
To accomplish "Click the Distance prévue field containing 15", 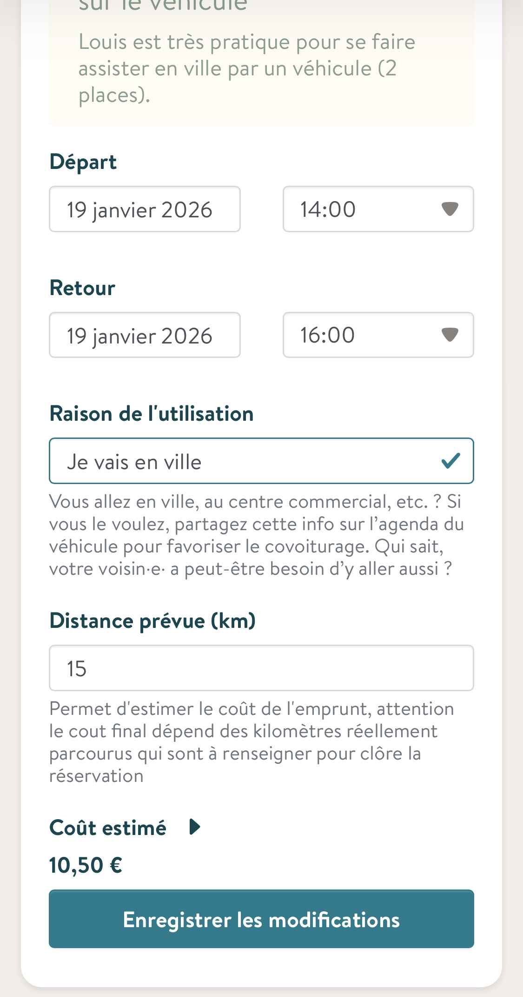I will (x=261, y=668).
